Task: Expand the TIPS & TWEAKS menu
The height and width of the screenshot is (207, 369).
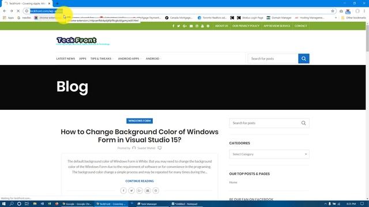Action: [101, 59]
